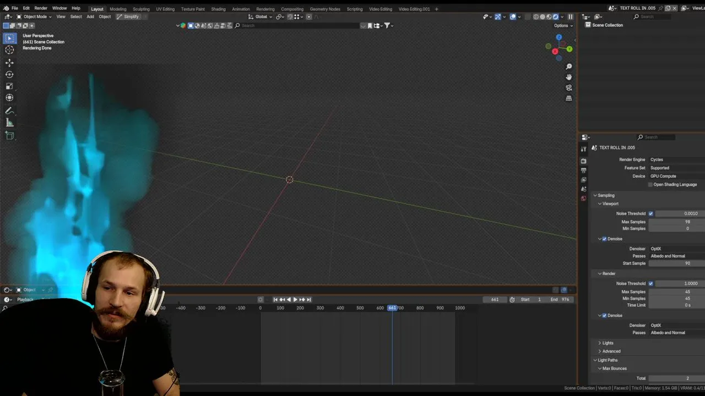
Task: Switch to solid viewport shading
Action: 543,16
